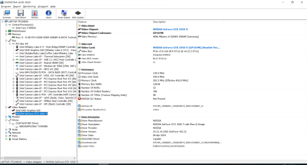Open the Help menu
The image size is (307, 165).
[53, 6]
